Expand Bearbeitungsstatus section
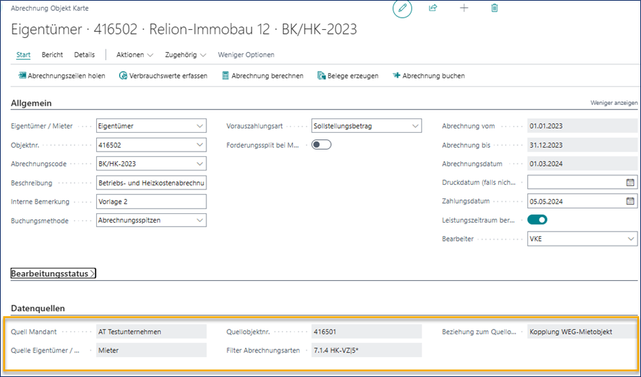The height and width of the screenshot is (377, 641). pos(53,273)
